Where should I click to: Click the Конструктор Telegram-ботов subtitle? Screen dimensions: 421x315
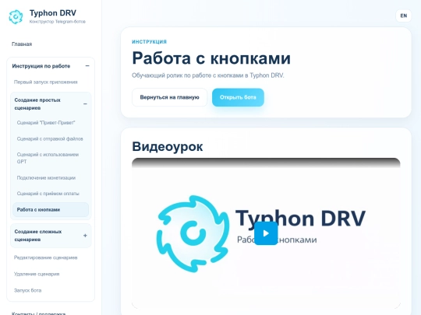click(58, 22)
